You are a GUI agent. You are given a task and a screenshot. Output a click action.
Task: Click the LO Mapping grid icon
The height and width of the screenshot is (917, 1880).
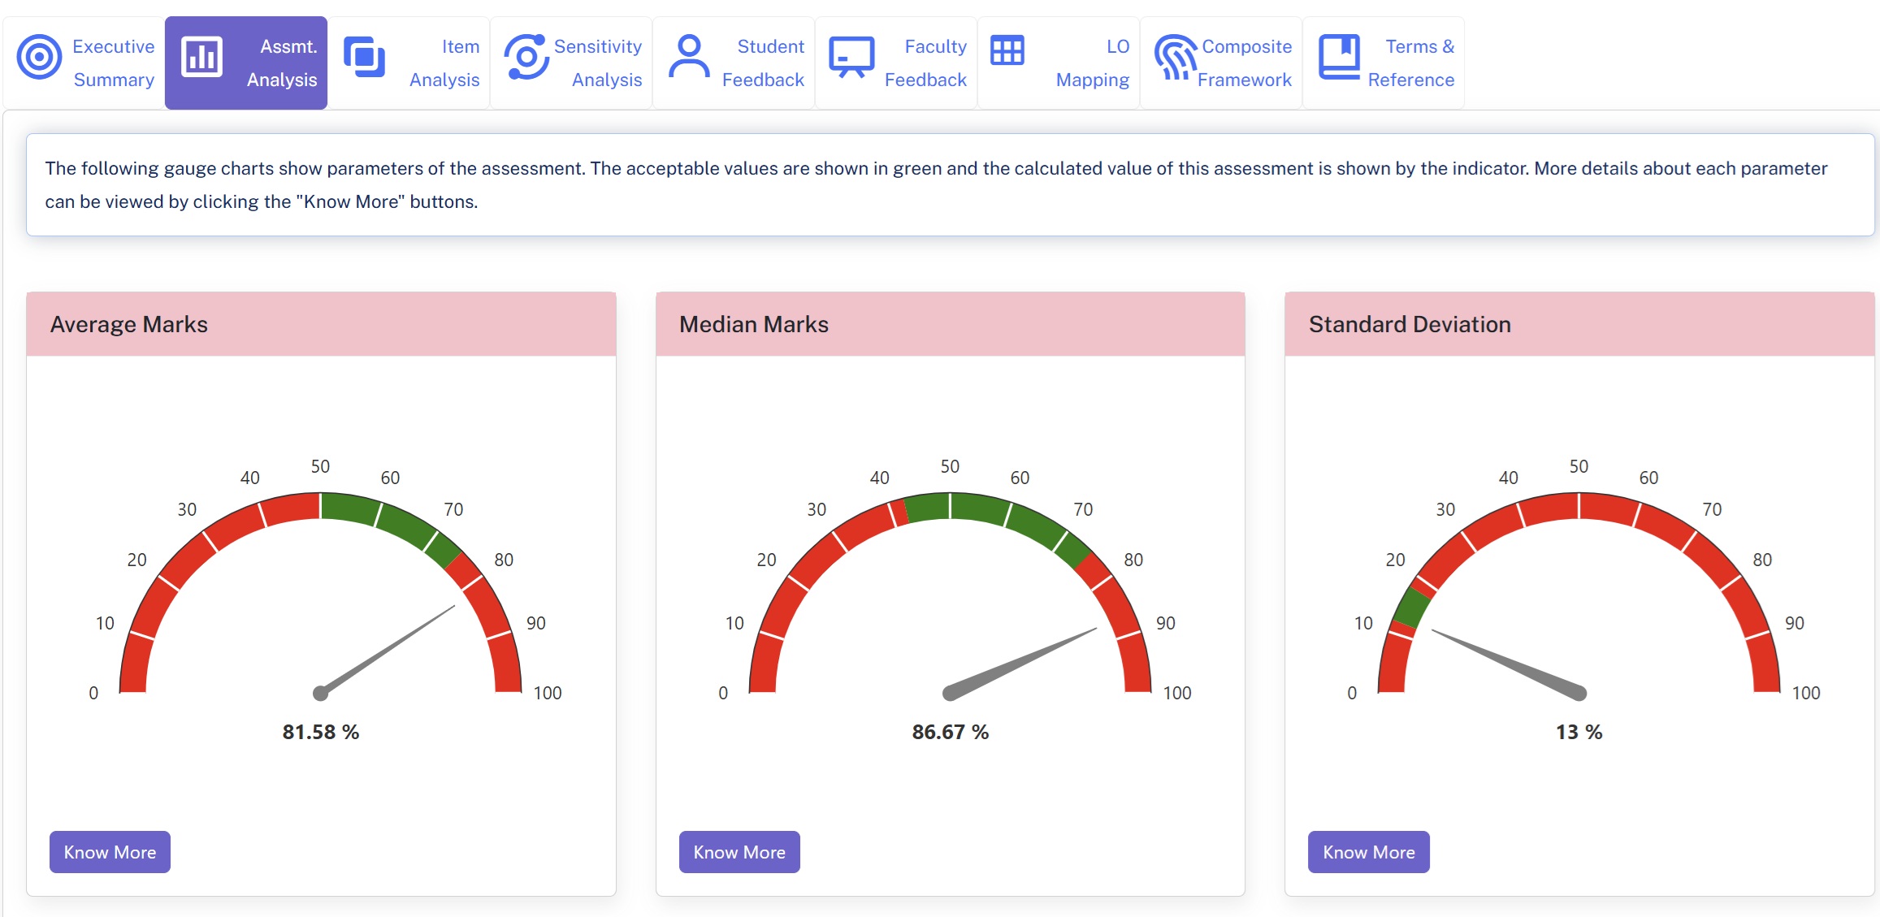coord(1007,50)
